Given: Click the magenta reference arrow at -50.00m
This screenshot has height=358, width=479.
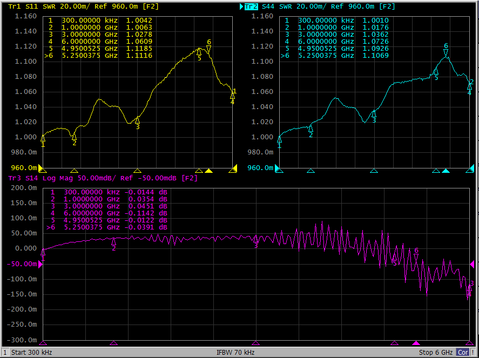Looking at the screenshot, I should tap(41, 264).
